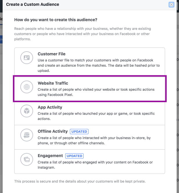Click the in-store offline channels description
This screenshot has height=193, width=179.
94,141
